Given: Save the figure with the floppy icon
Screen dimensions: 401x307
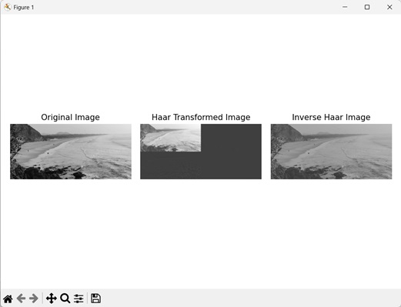Looking at the screenshot, I should 95,299.
